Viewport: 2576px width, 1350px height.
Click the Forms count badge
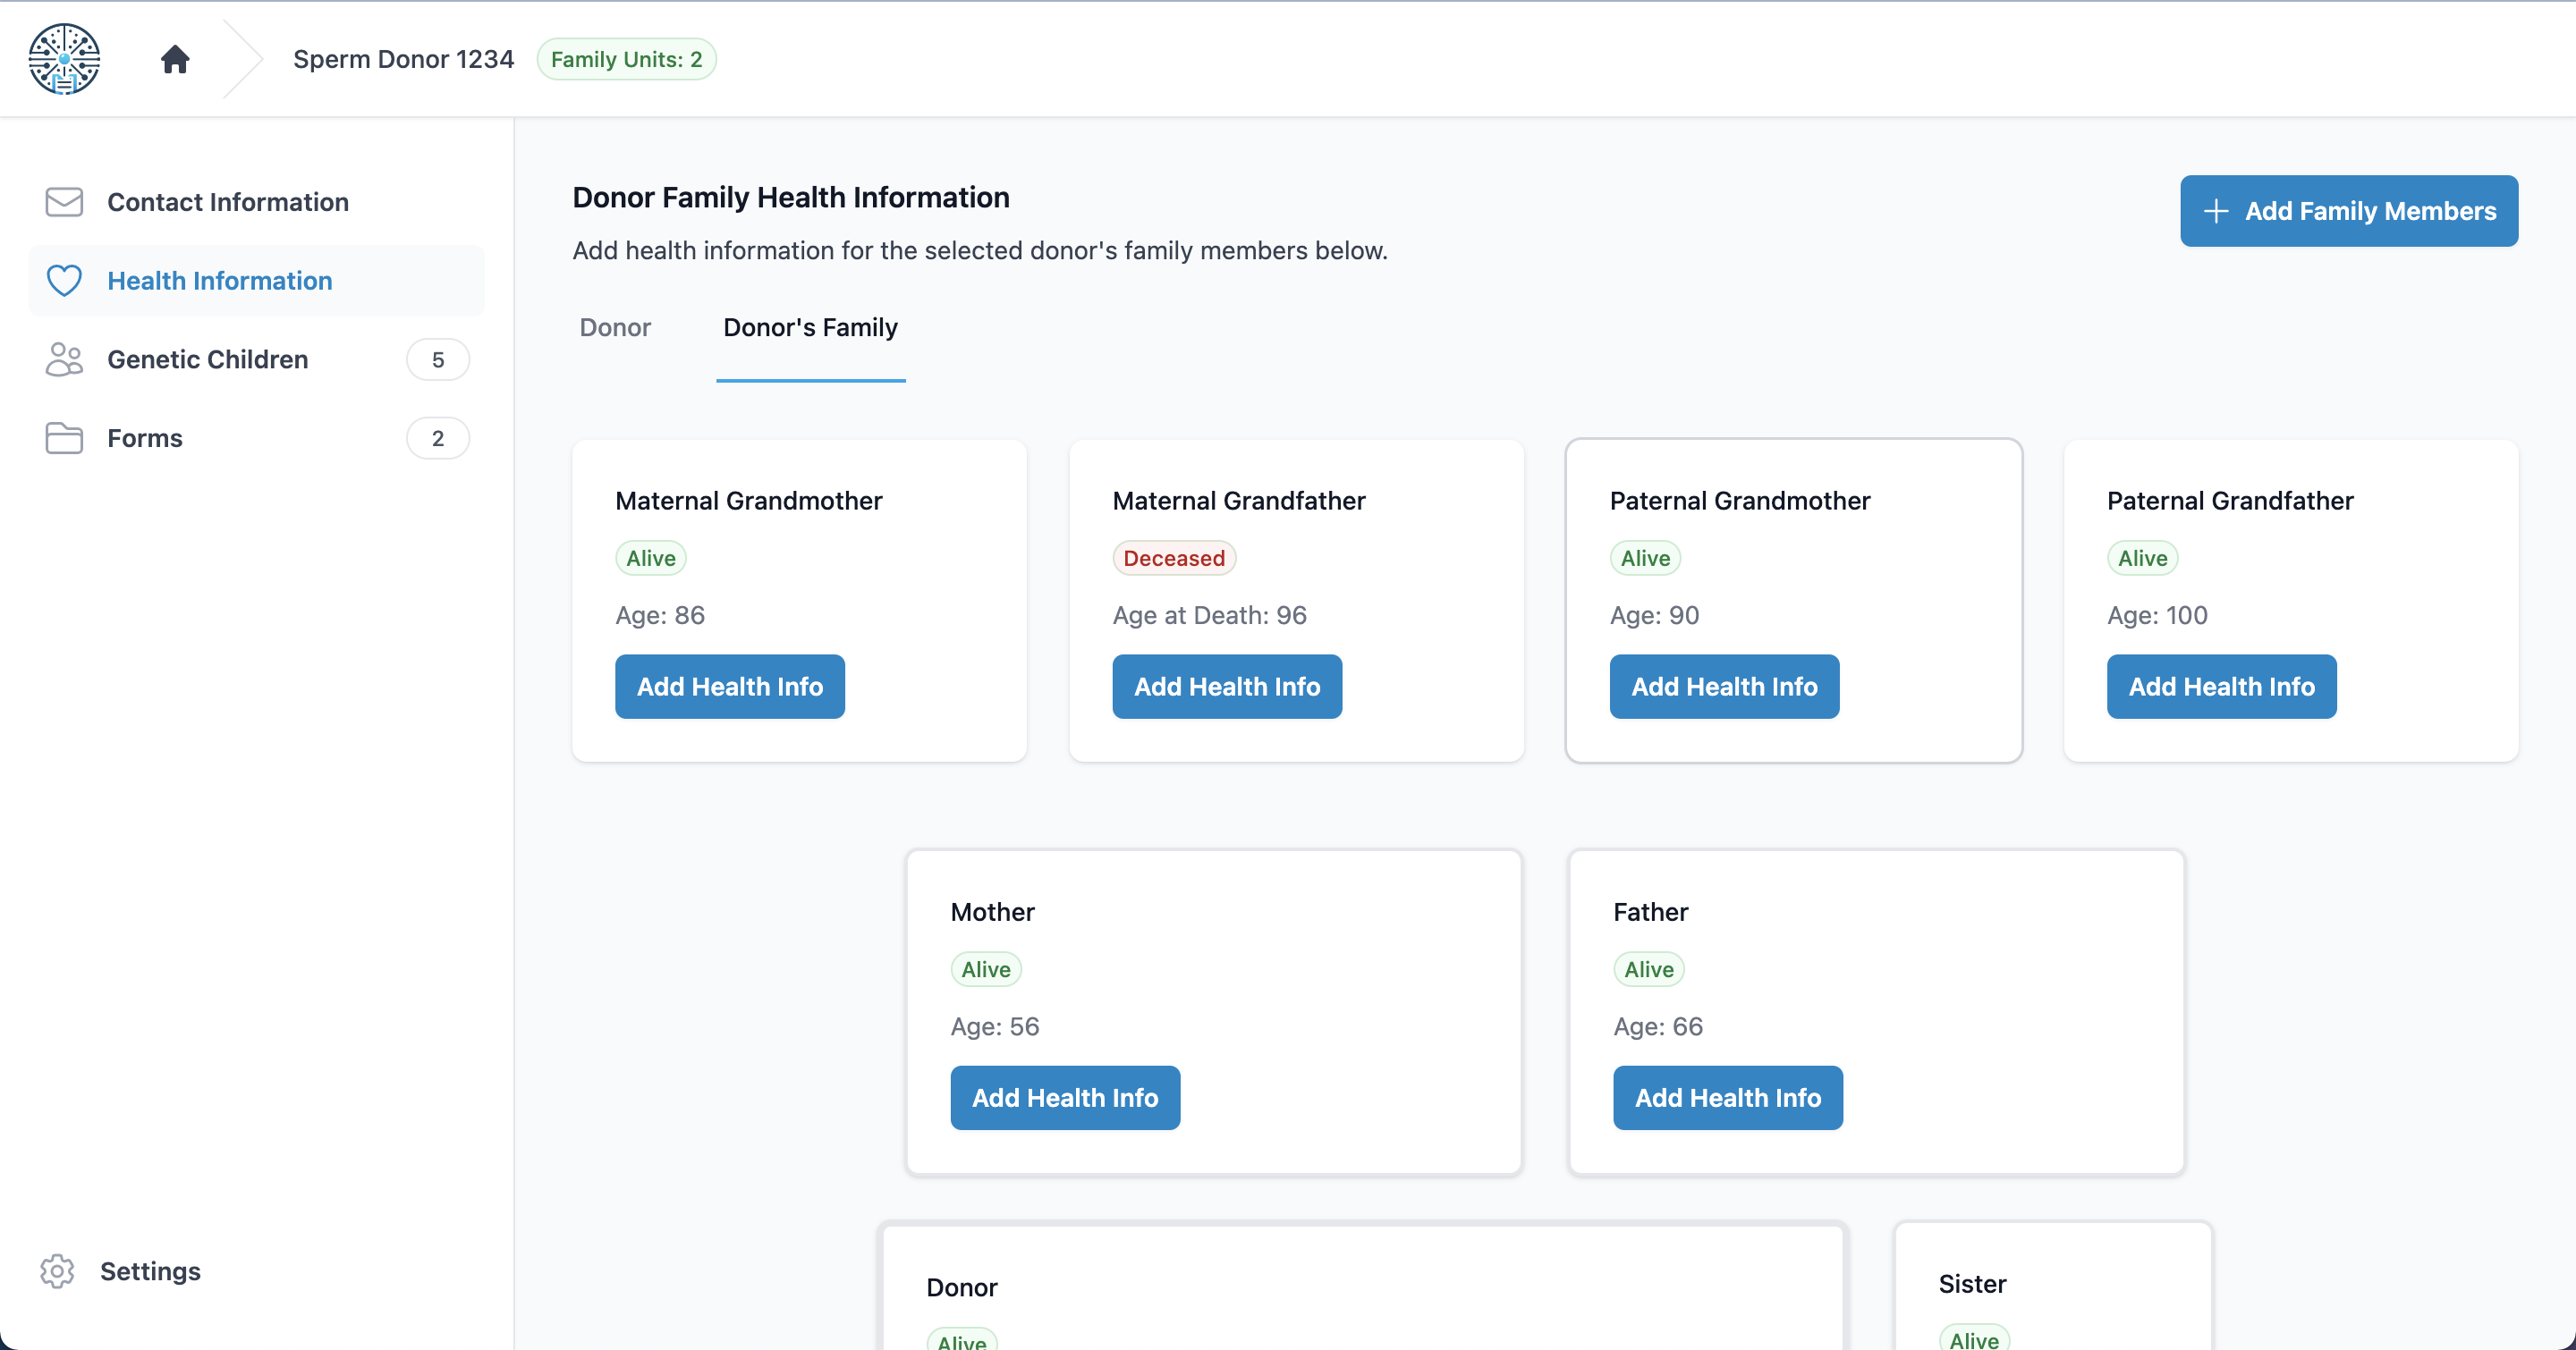[x=437, y=438]
